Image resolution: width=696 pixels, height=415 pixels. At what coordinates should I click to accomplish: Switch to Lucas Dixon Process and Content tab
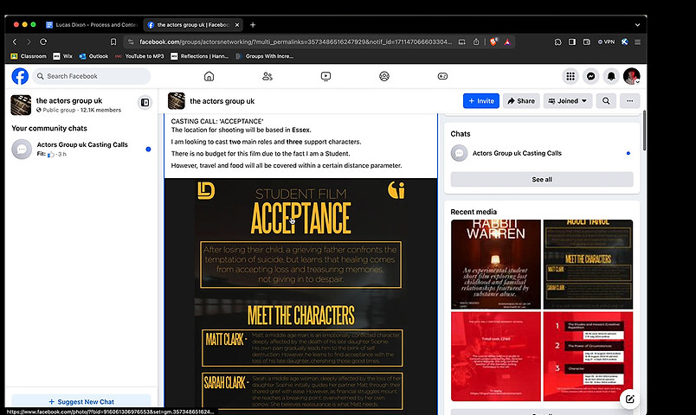point(93,25)
